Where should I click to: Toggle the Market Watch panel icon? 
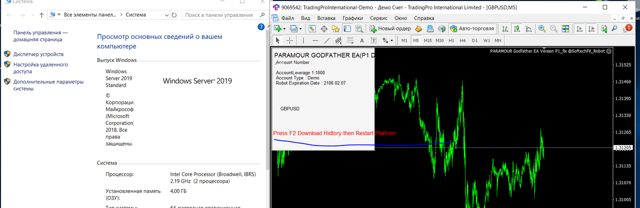[313, 28]
